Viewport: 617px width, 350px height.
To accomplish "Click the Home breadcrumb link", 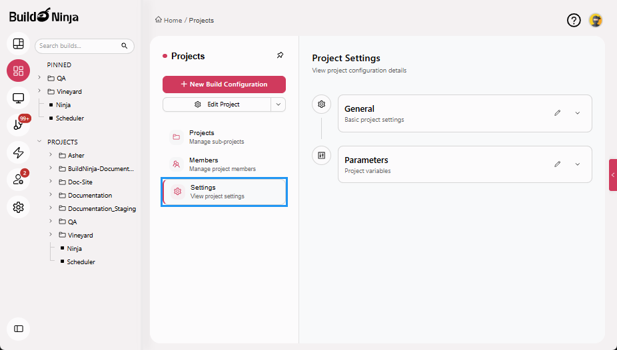I will tap(169, 20).
